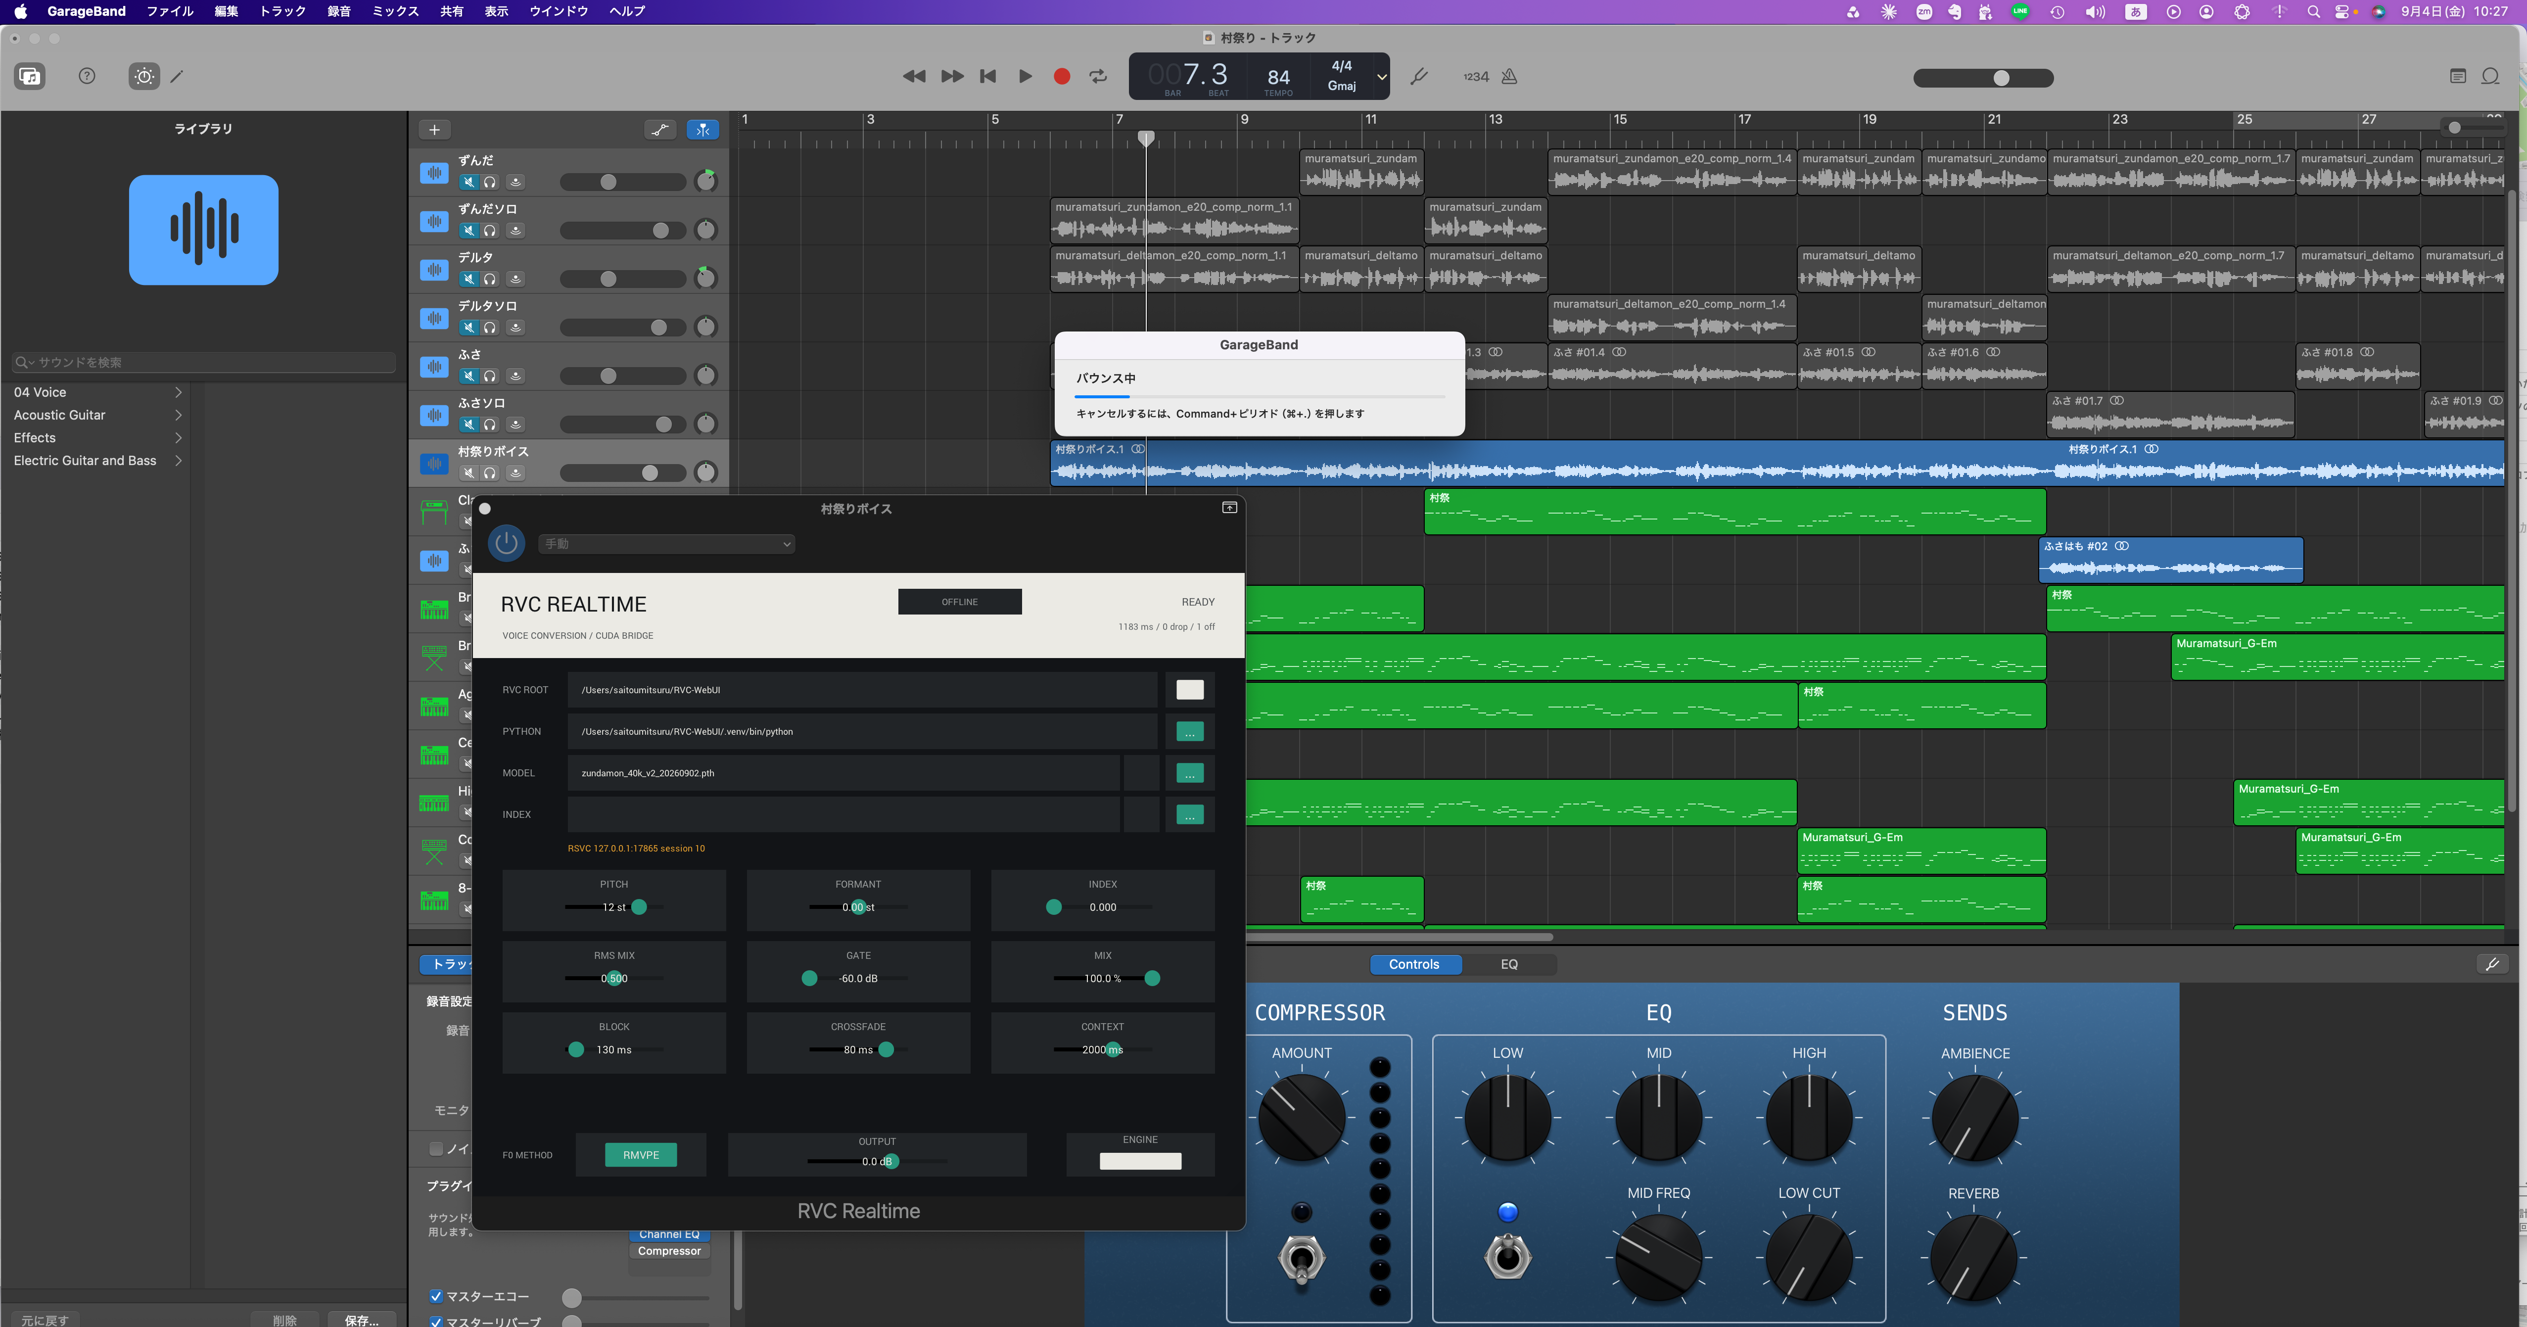Viewport: 2527px width, 1327px height.
Task: Toggle the Catch playhead button
Action: [702, 130]
